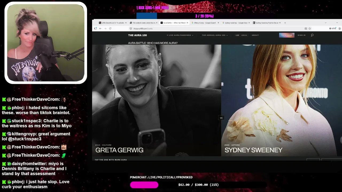Screen dimensions: 342x192
Task: Open the About page link
Action: (255, 35)
